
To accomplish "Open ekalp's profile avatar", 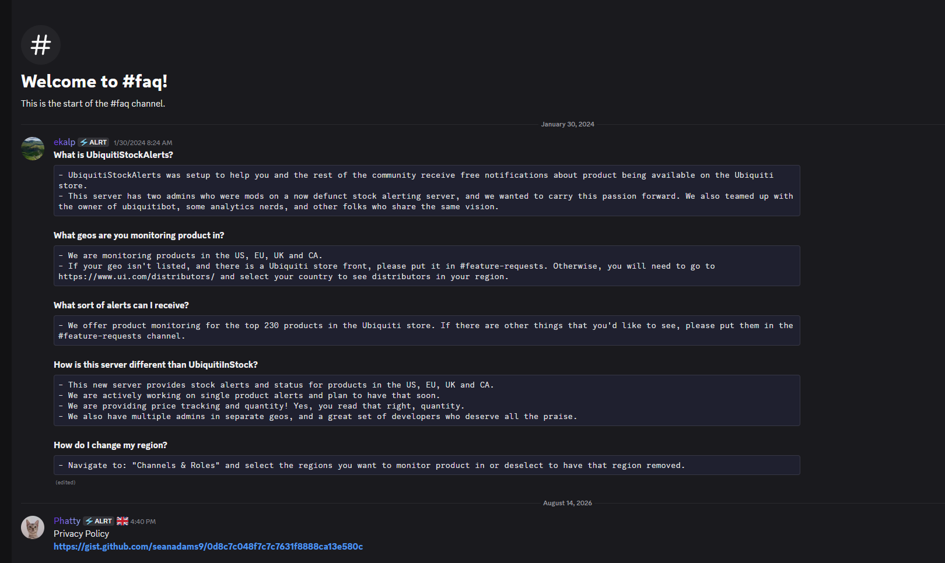I will [x=33, y=149].
